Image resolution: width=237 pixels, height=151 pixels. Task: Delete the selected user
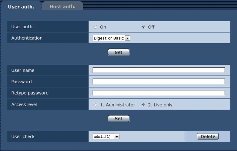click(x=208, y=136)
